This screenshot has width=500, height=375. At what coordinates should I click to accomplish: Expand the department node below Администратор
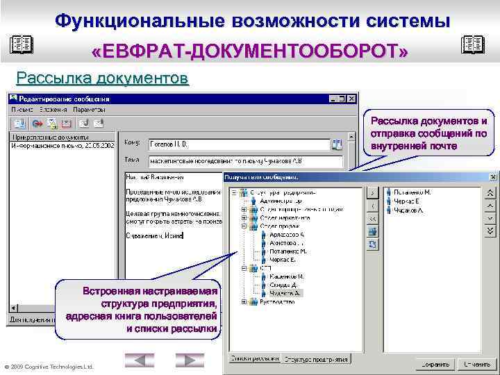(244, 210)
